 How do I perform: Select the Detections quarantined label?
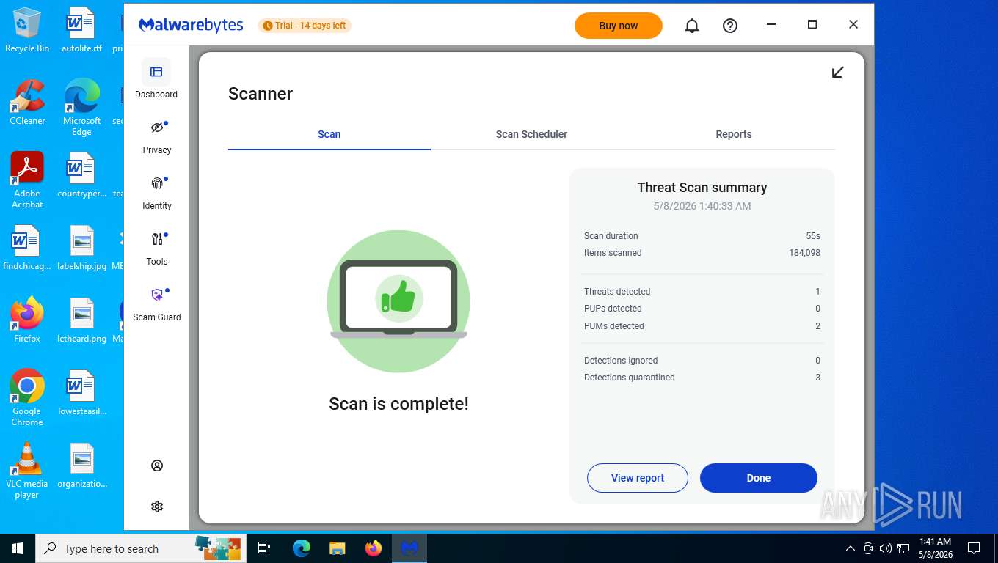click(630, 378)
